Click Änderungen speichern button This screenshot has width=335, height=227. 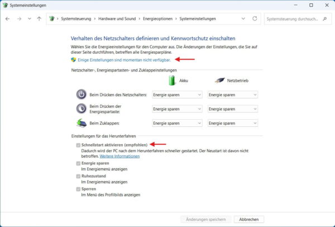pyautogui.click(x=205, y=219)
